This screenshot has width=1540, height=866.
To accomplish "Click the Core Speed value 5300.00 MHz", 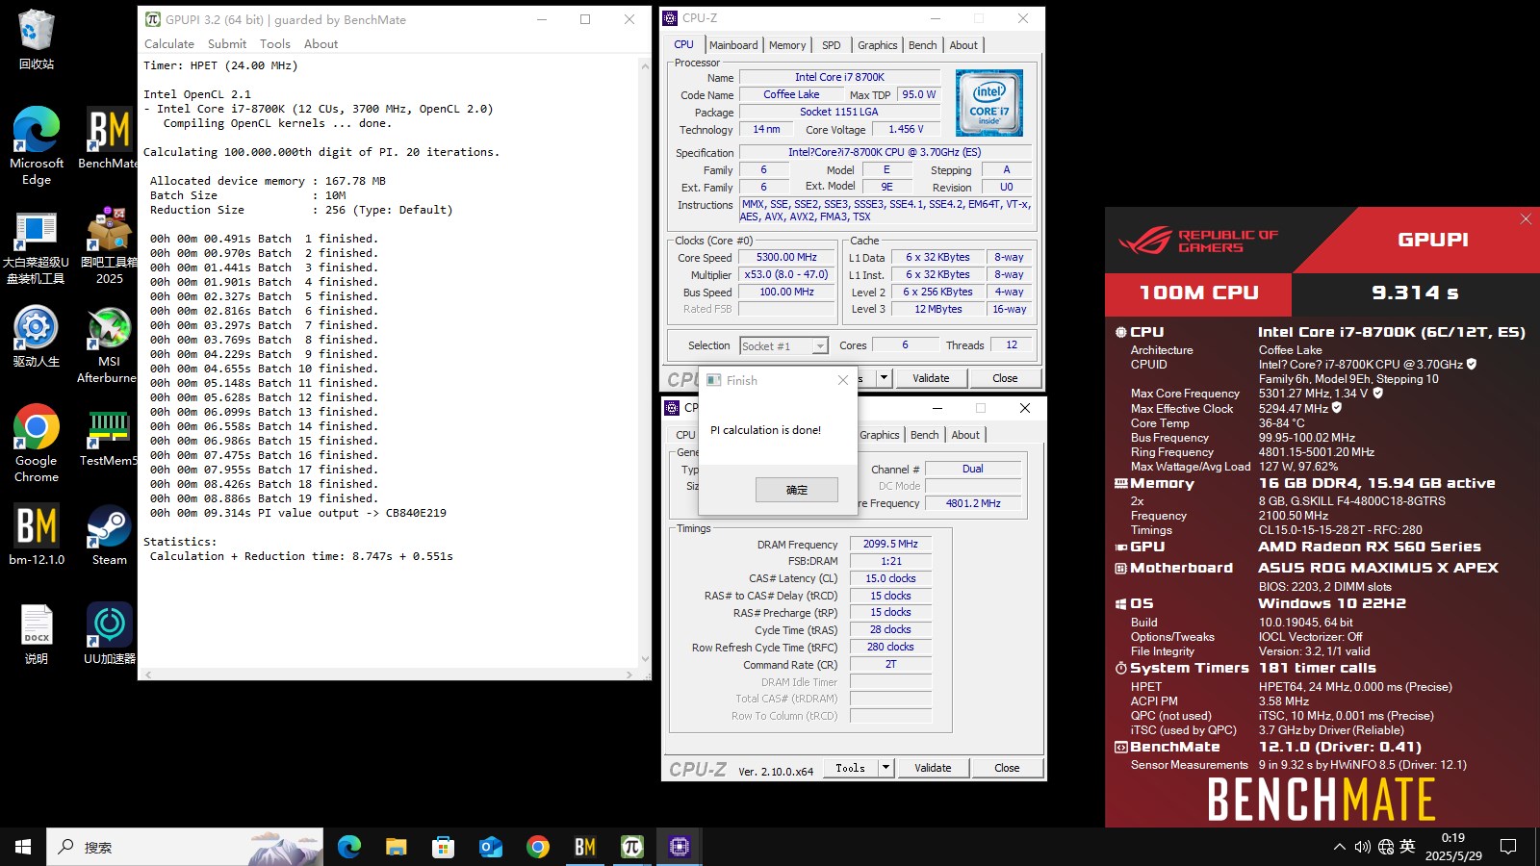I will pos(786,258).
